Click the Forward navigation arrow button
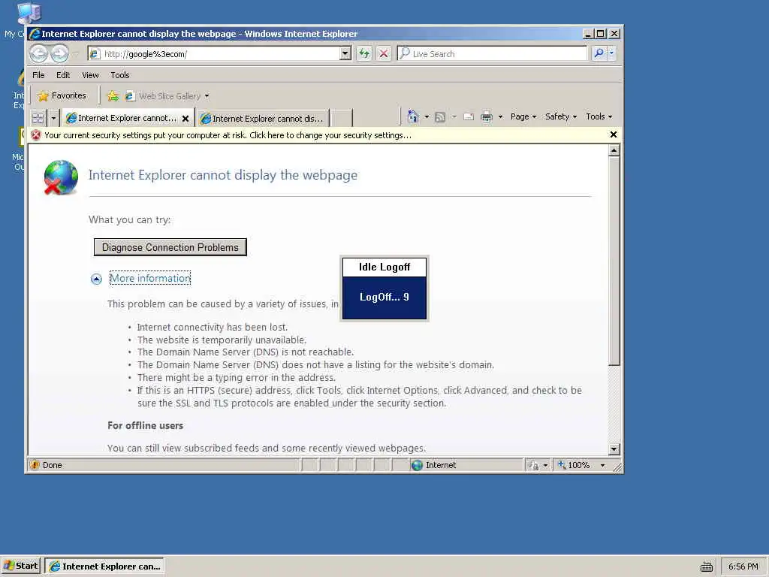769x577 pixels. (x=59, y=53)
